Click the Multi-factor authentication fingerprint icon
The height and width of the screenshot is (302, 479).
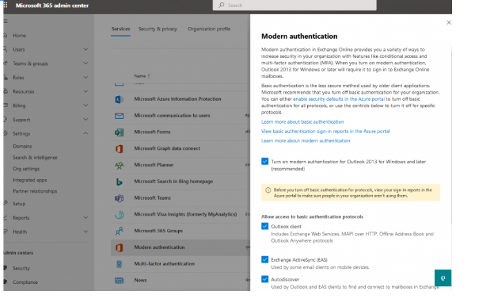(x=119, y=264)
